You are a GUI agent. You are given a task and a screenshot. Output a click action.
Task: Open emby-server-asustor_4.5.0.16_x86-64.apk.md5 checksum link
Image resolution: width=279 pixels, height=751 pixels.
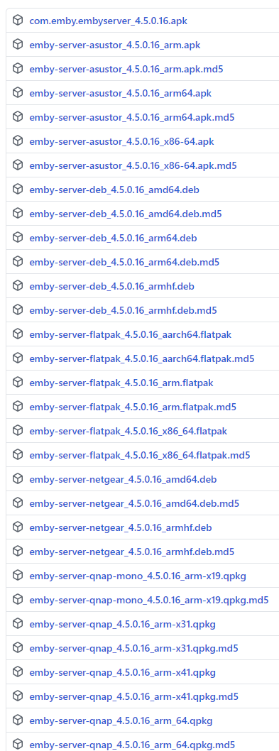pos(133,165)
